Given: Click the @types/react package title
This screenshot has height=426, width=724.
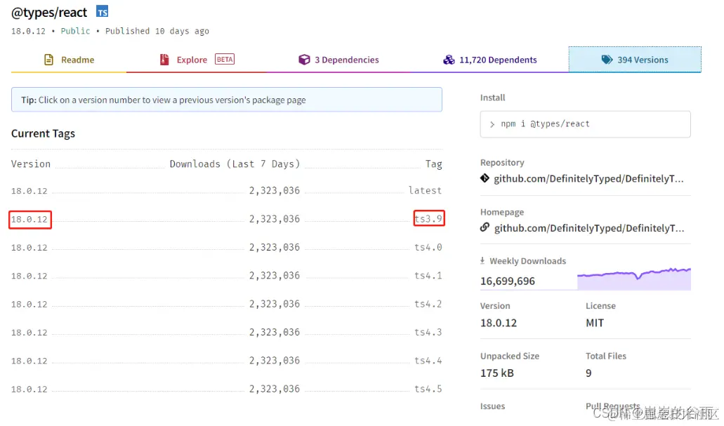Looking at the screenshot, I should tap(49, 13).
